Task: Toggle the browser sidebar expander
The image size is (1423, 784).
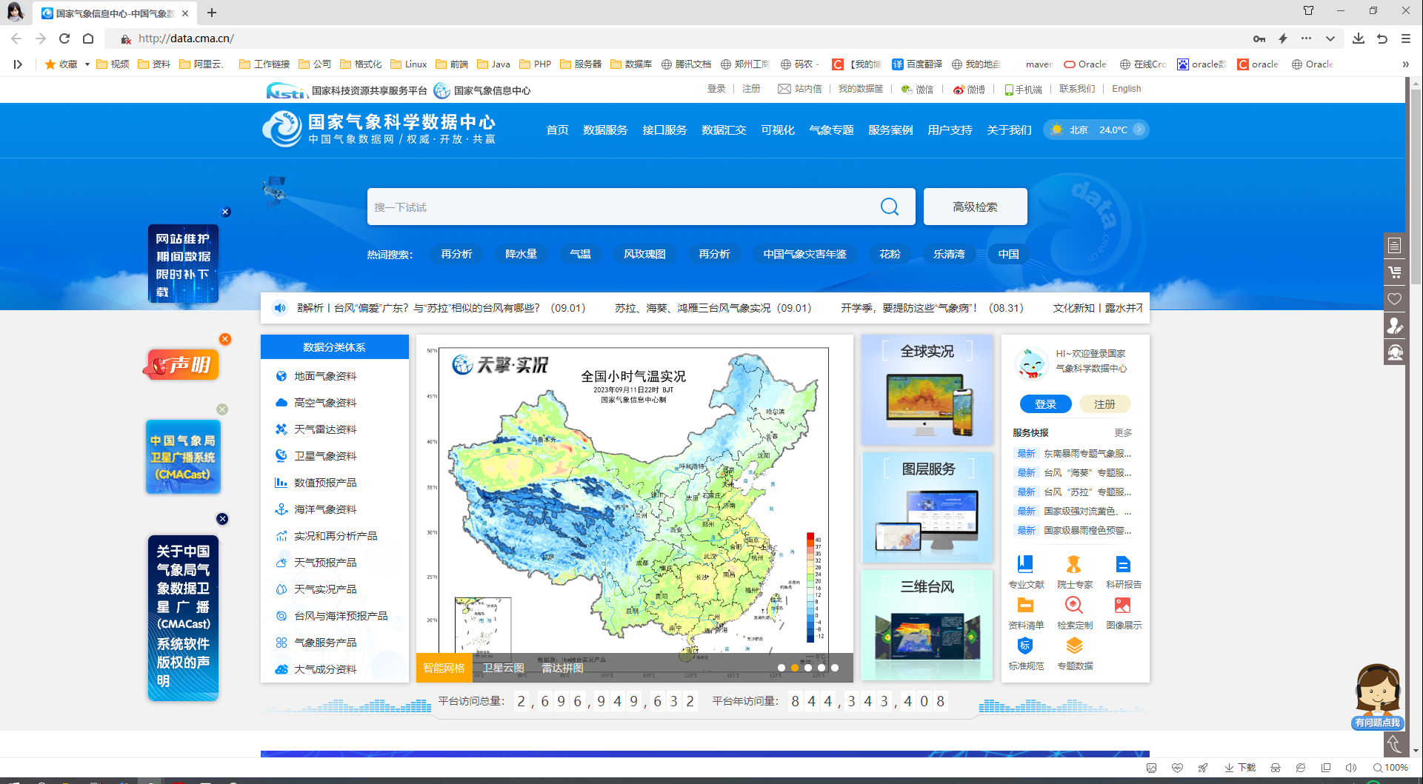Action: (18, 64)
